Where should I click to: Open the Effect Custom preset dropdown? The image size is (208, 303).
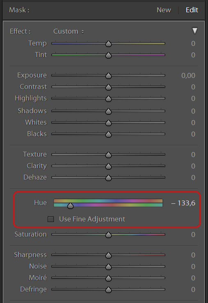coord(69,31)
